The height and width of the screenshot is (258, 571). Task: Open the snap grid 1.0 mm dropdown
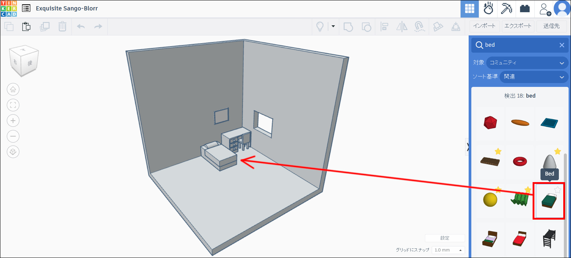pos(448,250)
